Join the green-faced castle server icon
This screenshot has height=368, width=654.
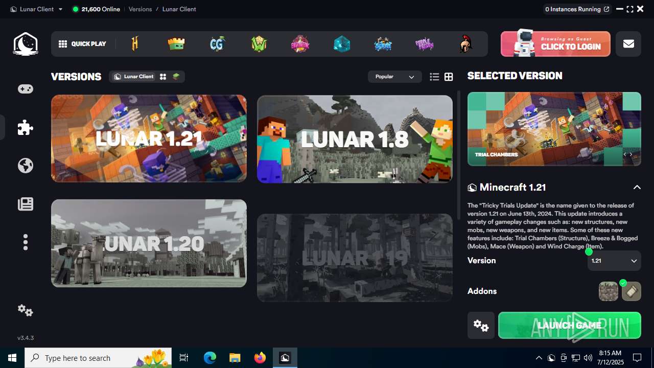[x=176, y=44]
